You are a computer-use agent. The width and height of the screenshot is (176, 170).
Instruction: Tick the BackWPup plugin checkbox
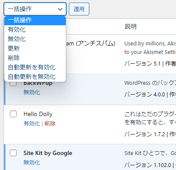click(13, 84)
